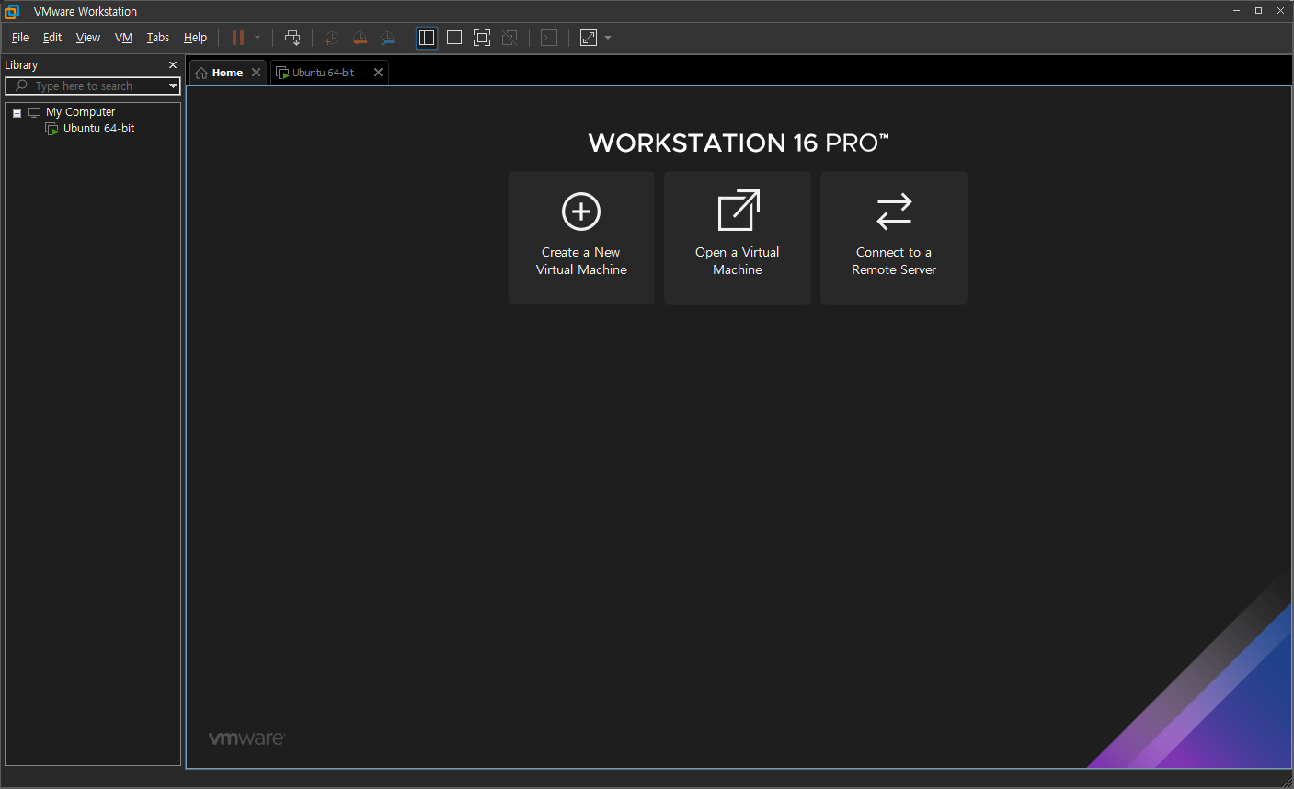Open the stretch display dropdown arrow

[608, 38]
